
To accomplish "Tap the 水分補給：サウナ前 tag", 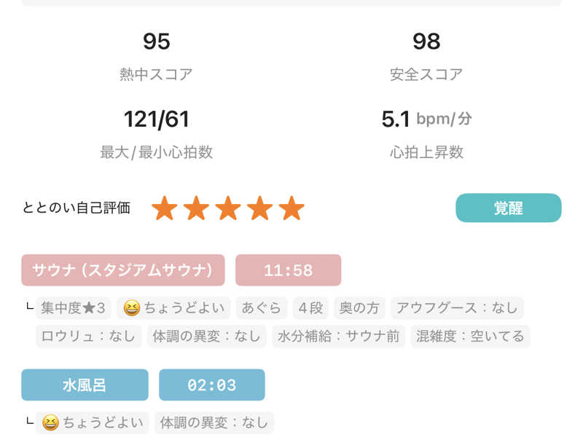I will tap(338, 336).
